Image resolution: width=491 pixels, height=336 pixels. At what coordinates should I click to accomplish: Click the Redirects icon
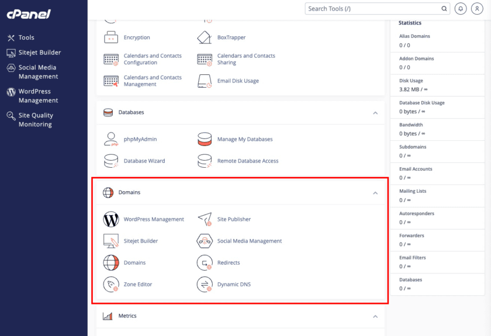pos(205,262)
